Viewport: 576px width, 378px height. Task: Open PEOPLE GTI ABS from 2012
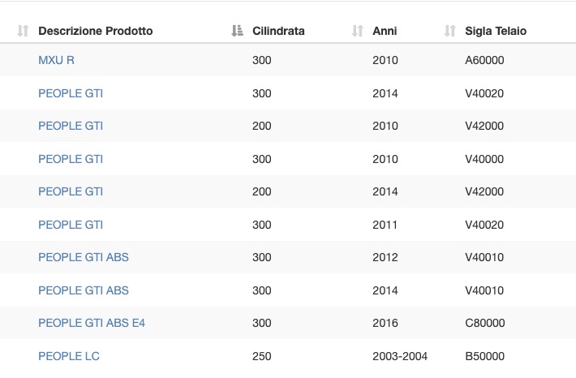pyautogui.click(x=84, y=257)
